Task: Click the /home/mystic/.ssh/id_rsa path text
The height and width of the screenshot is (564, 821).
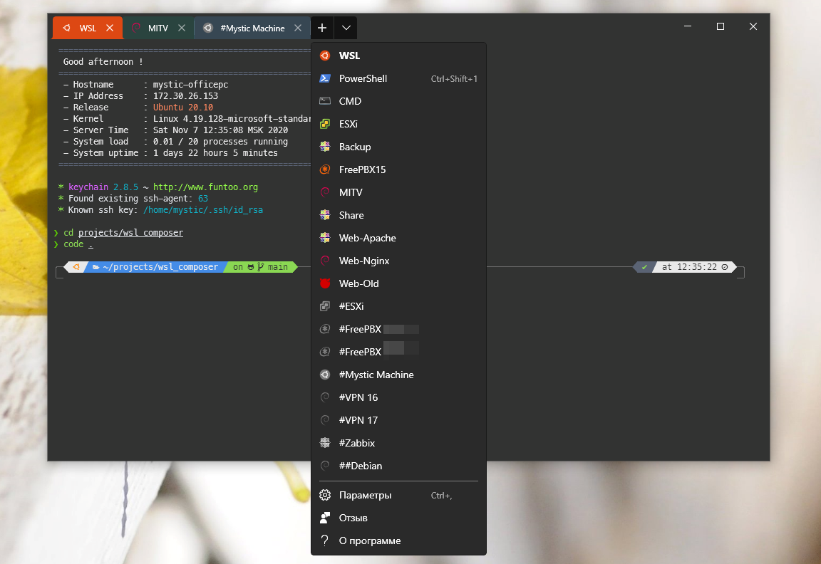Action: coord(203,210)
